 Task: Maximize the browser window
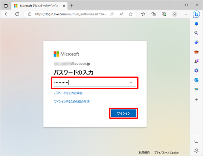[186, 5]
